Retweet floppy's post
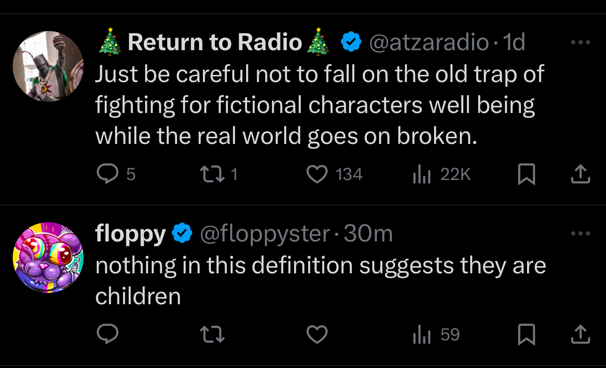The height and width of the screenshot is (368, 606). pyautogui.click(x=212, y=334)
